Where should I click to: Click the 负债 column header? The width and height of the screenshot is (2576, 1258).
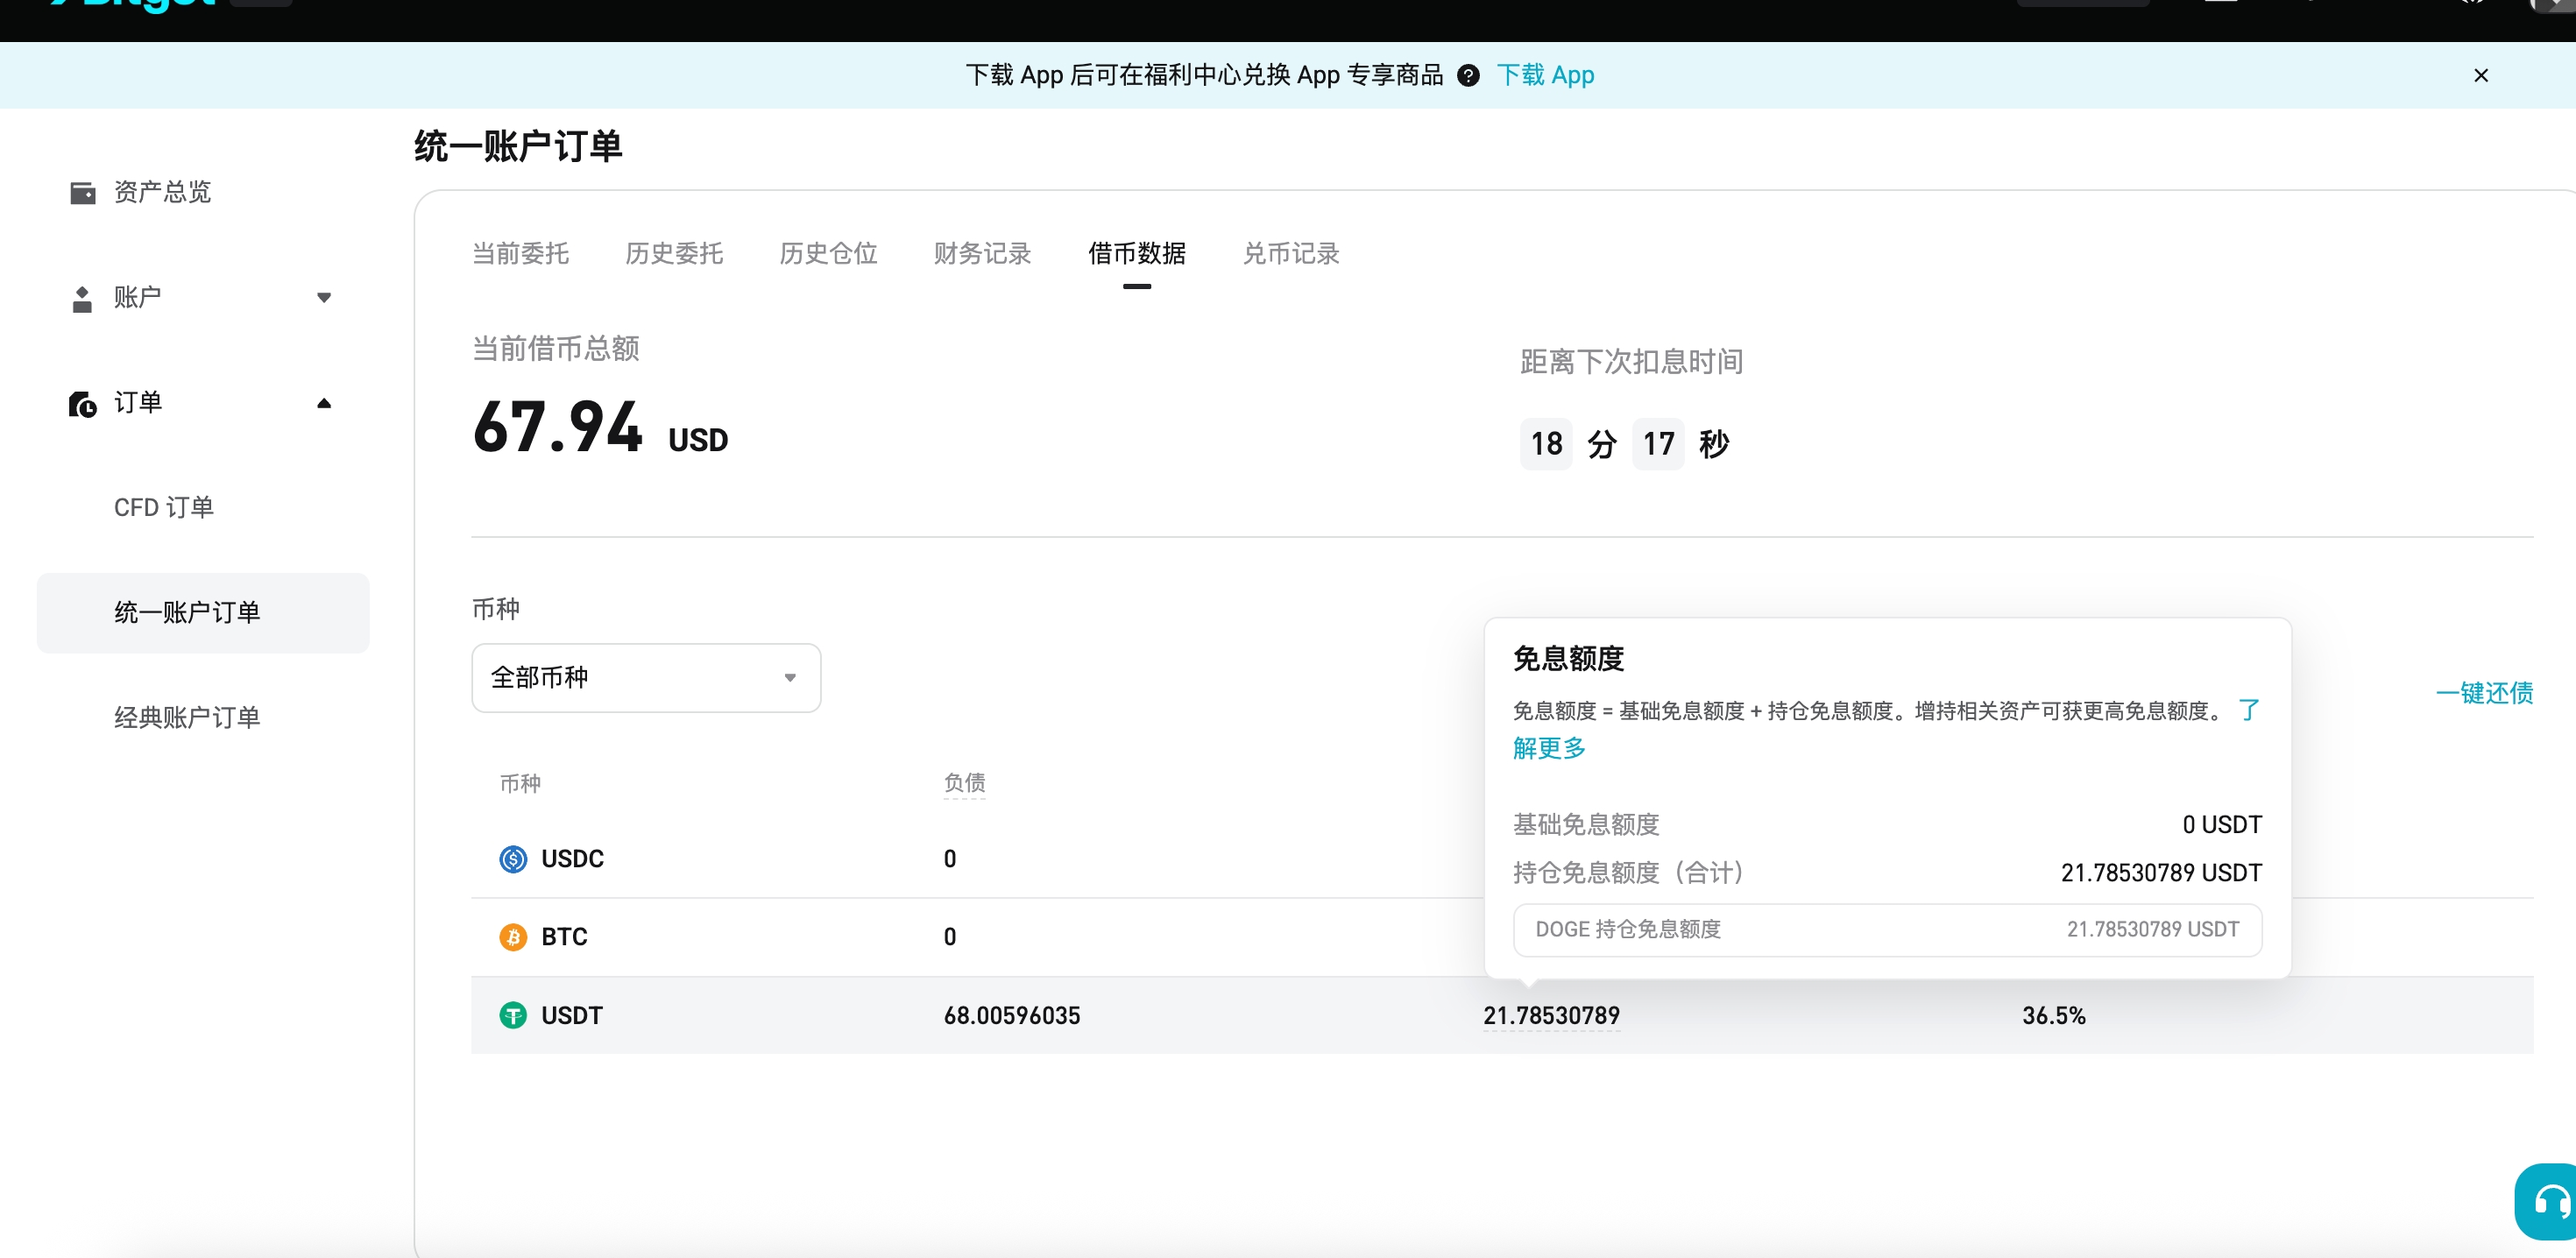pyautogui.click(x=964, y=782)
